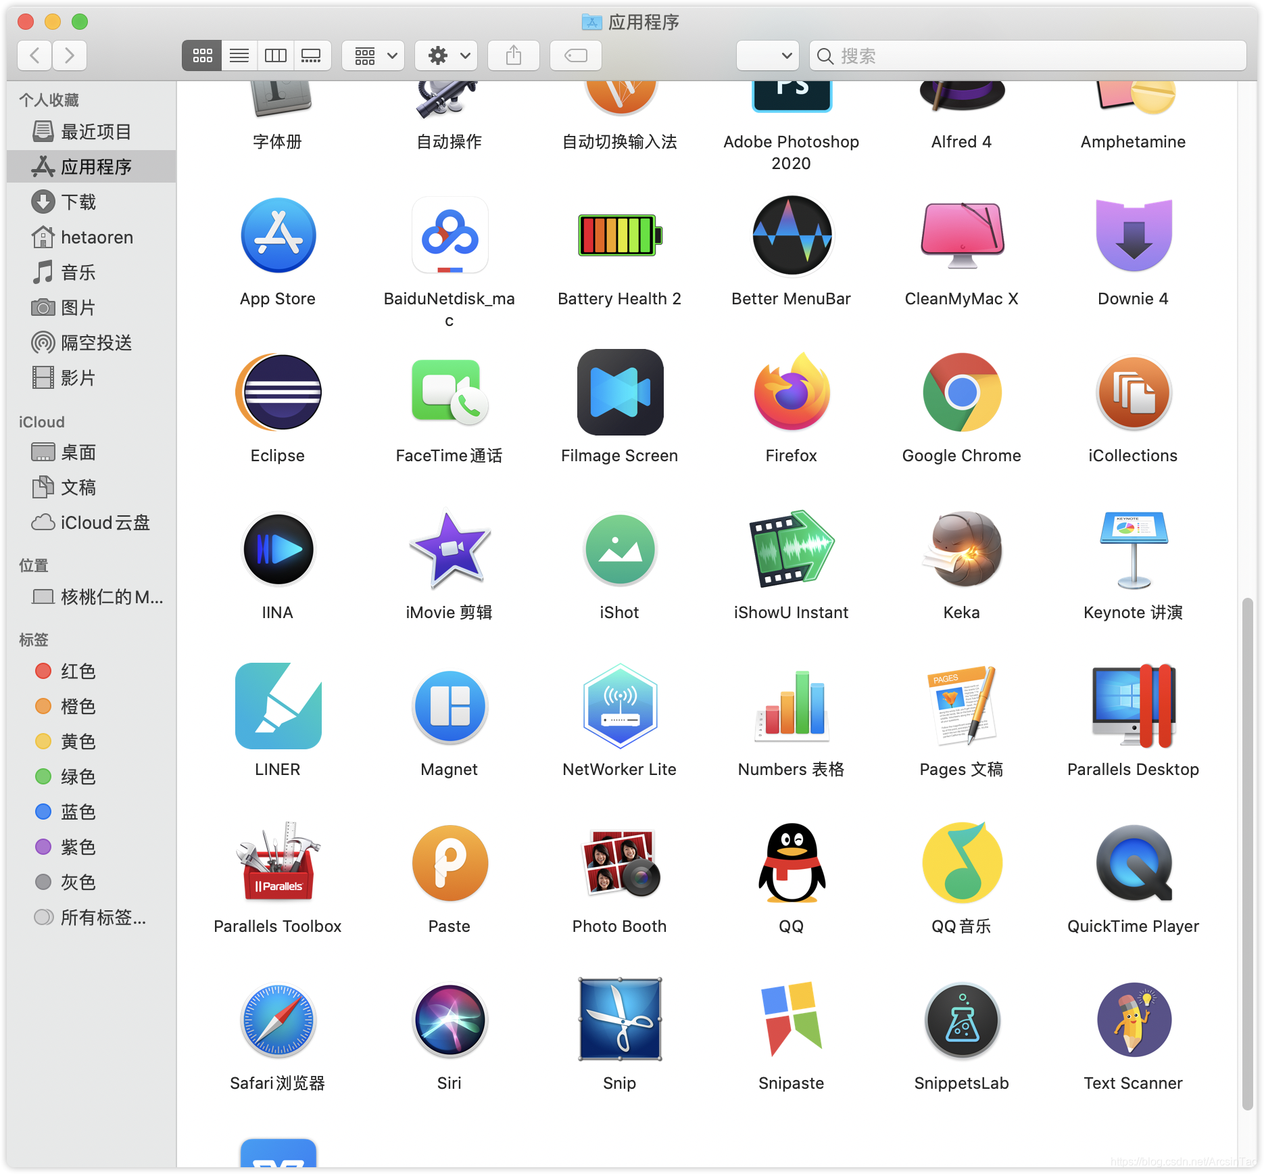Click the iShot icon
The height and width of the screenshot is (1174, 1264).
(620, 549)
